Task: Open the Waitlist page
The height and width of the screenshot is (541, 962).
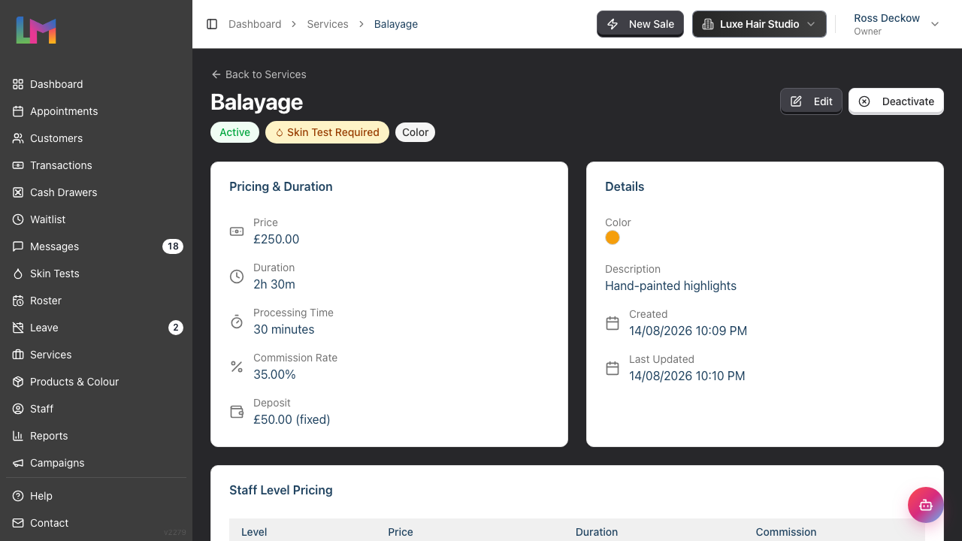Action: point(96,219)
